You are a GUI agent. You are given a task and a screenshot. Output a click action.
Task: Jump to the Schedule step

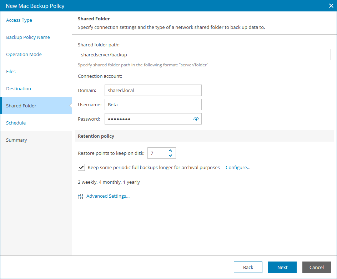(16, 123)
